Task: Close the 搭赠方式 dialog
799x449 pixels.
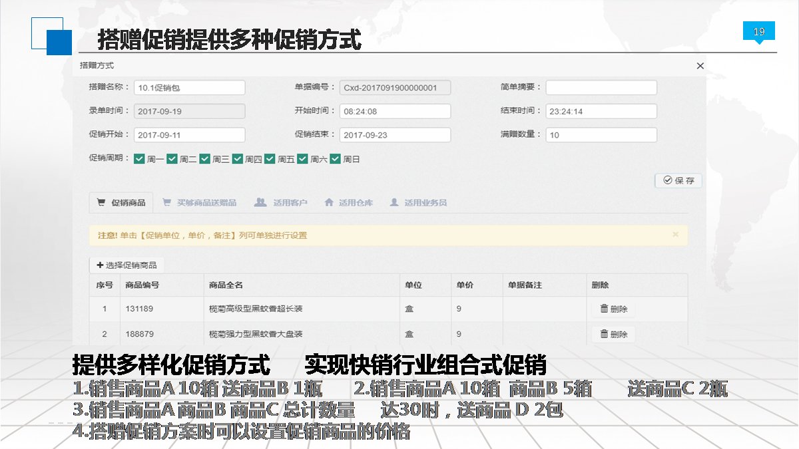Action: point(700,66)
